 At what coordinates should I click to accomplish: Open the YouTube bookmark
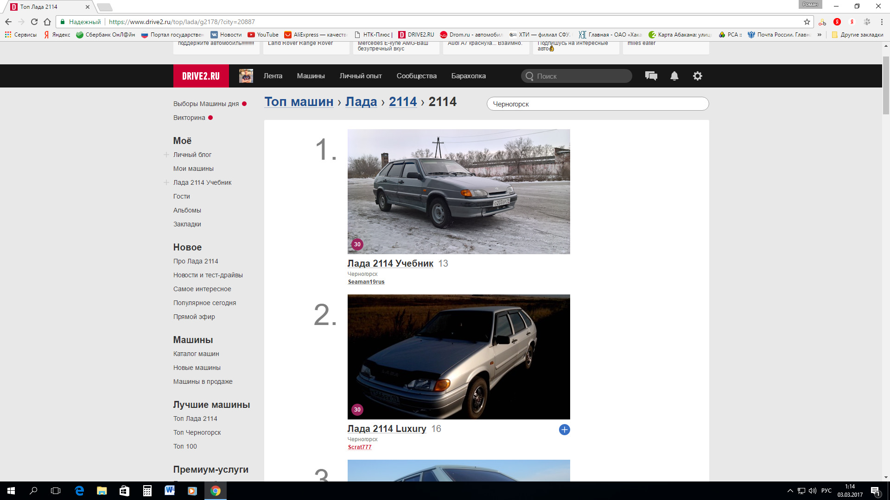263,35
